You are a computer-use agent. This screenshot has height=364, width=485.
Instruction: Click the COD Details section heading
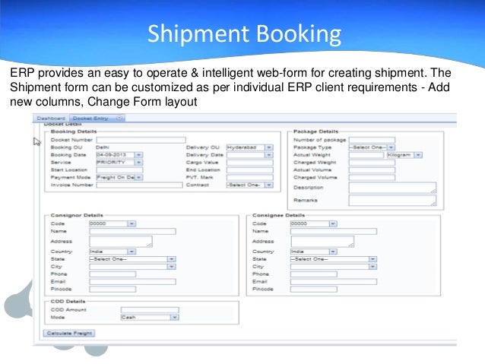(x=68, y=301)
